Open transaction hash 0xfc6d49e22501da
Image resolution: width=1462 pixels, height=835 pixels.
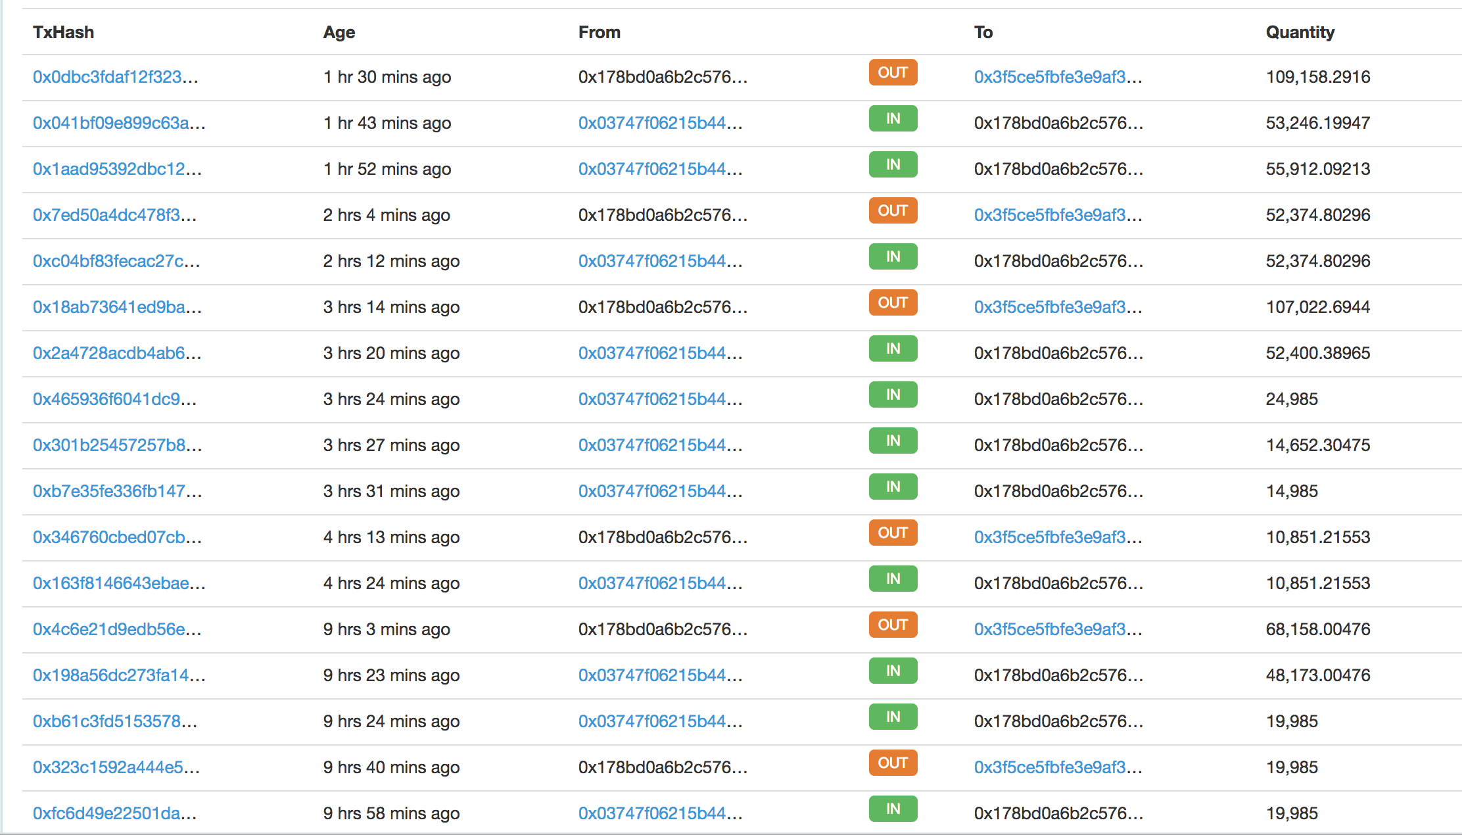pyautogui.click(x=114, y=813)
